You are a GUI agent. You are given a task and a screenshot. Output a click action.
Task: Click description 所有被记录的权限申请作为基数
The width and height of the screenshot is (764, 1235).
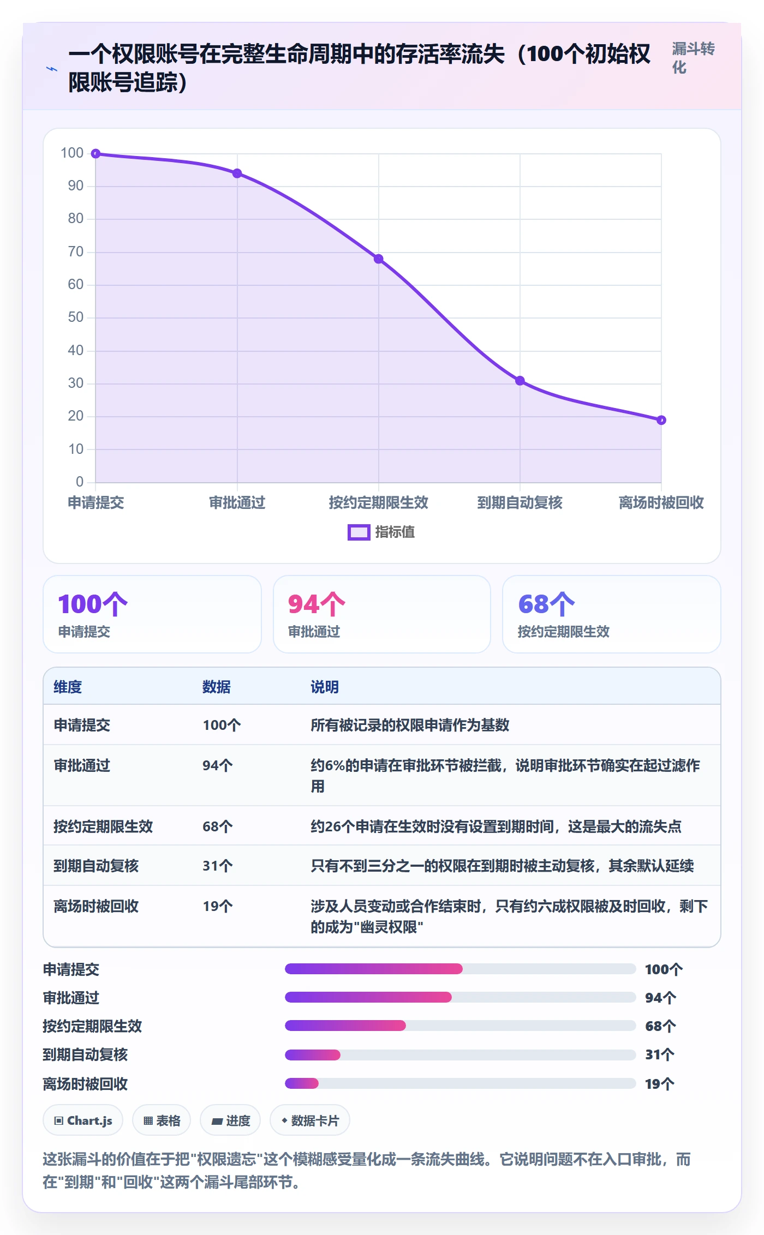tap(410, 725)
